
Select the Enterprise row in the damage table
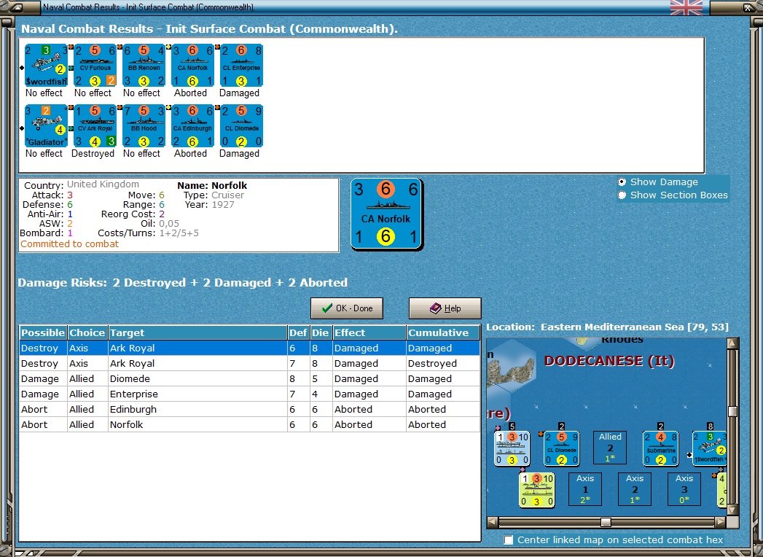(x=250, y=394)
